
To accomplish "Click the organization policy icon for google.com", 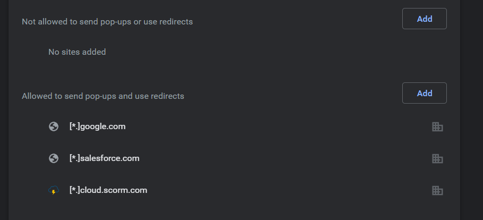I will pyautogui.click(x=437, y=126).
